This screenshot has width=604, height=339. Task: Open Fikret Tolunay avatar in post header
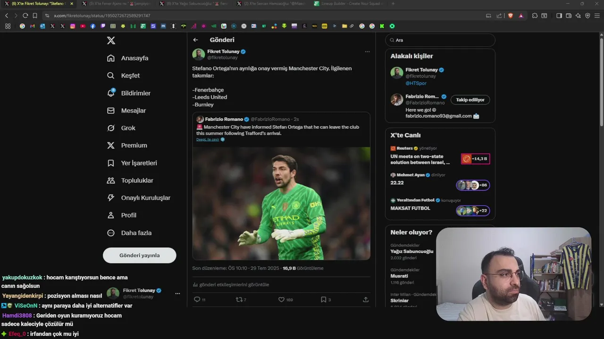pyautogui.click(x=198, y=54)
